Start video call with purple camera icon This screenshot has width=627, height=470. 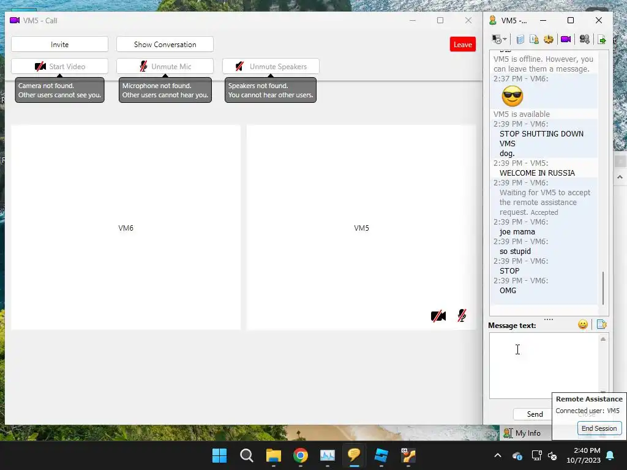coord(565,39)
